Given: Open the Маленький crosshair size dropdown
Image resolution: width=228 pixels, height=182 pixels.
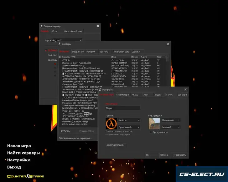Looking at the screenshot, I should coord(171,120).
